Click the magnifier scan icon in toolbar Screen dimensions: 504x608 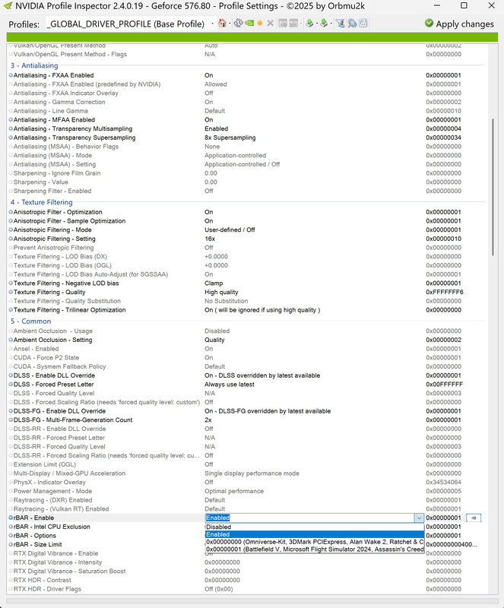click(352, 24)
